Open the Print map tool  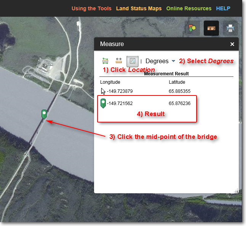click(230, 28)
